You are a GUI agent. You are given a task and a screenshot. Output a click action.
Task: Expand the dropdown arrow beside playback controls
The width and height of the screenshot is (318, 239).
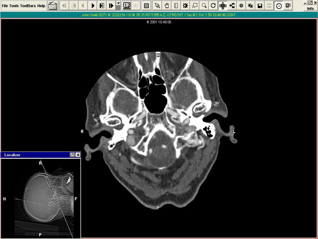pyautogui.click(x=118, y=4)
